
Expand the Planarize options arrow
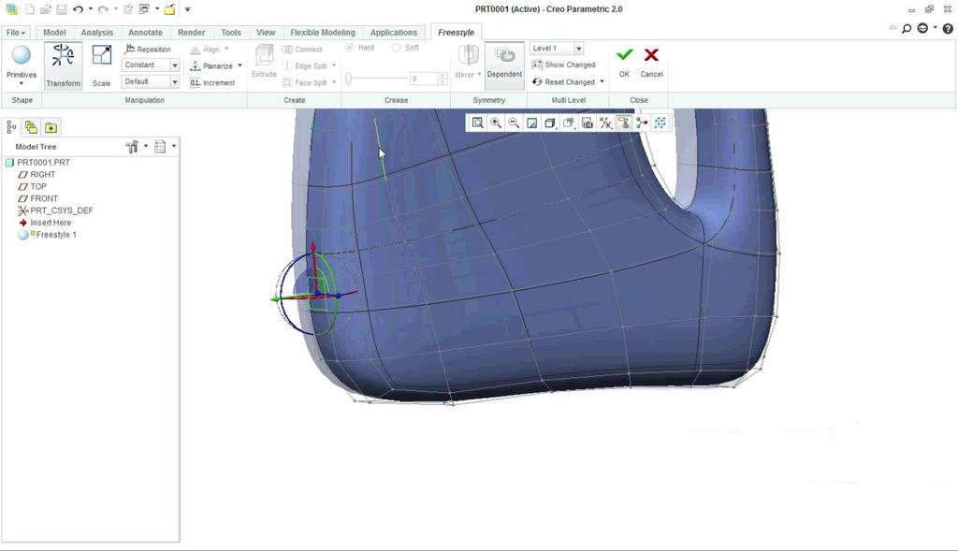pyautogui.click(x=240, y=65)
